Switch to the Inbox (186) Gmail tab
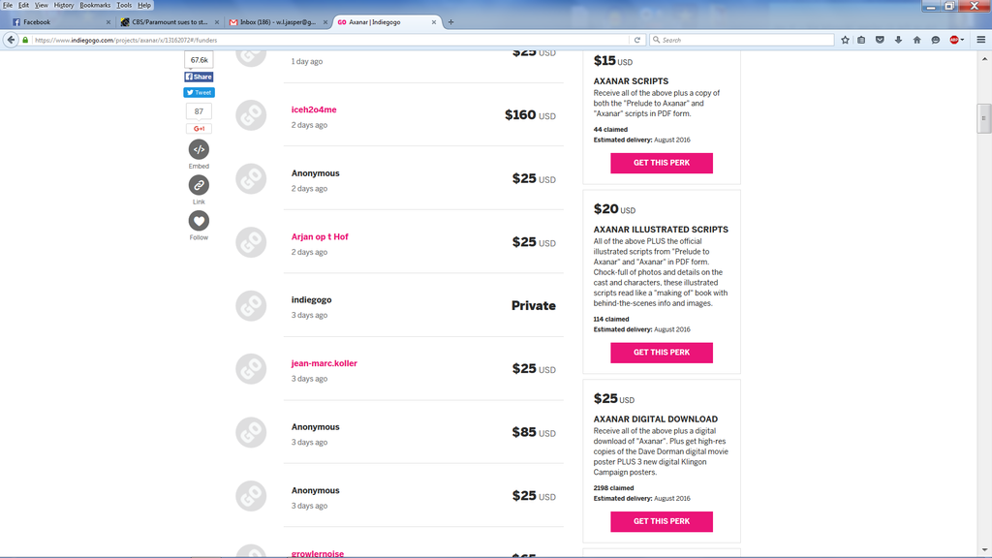Image resolution: width=992 pixels, height=558 pixels. 278,22
